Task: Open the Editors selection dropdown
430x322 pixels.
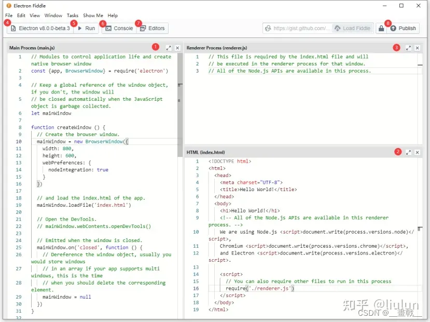Action: (x=152, y=28)
